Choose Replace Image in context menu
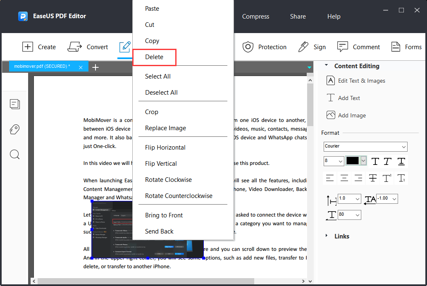427x286 pixels. 183,128
